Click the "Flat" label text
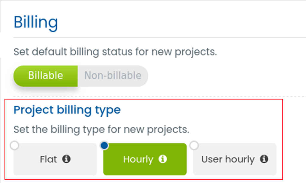This screenshot has height=183, width=306. tap(48, 159)
